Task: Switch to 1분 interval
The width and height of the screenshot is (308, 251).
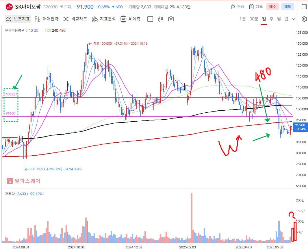Action: tap(243, 19)
